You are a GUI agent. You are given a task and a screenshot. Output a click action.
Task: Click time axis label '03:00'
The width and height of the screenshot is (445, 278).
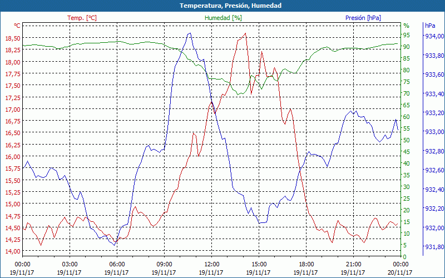point(70,265)
